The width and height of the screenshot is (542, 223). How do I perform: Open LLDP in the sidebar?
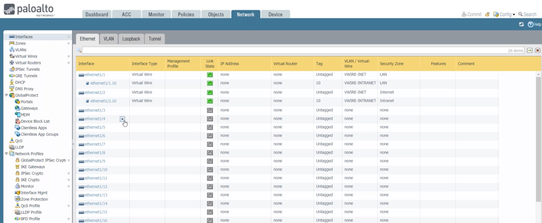(20, 148)
